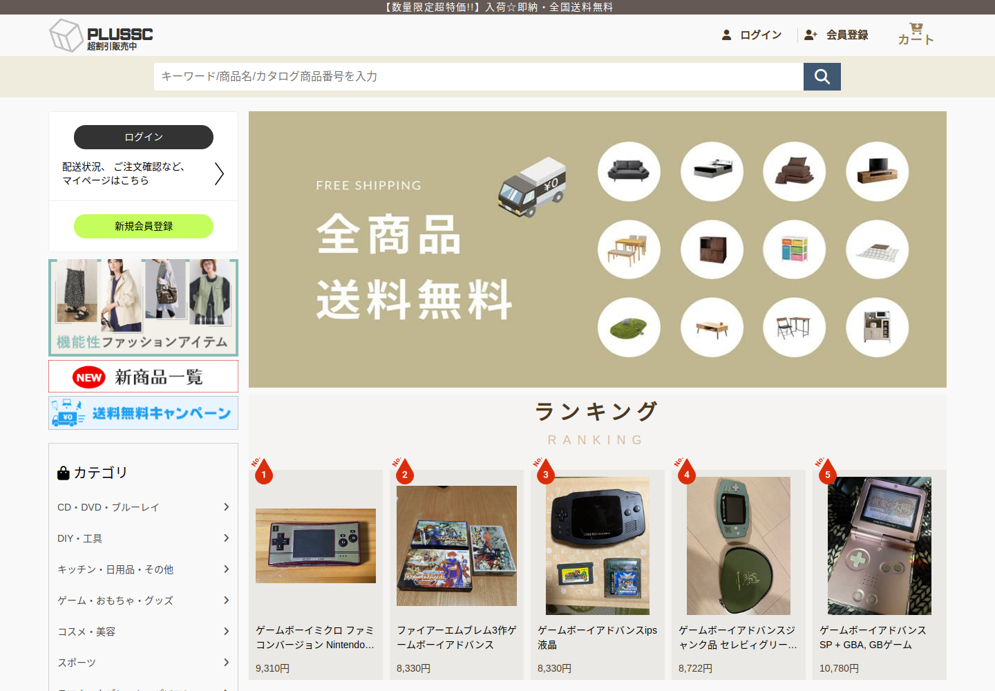995x691 pixels.
Task: Select the colorful storage drawers circle icon
Action: point(795,249)
